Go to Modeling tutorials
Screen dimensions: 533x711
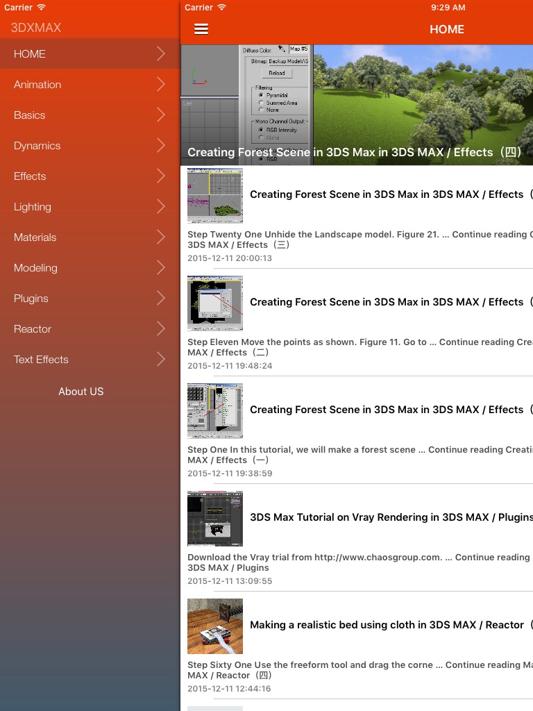click(36, 268)
